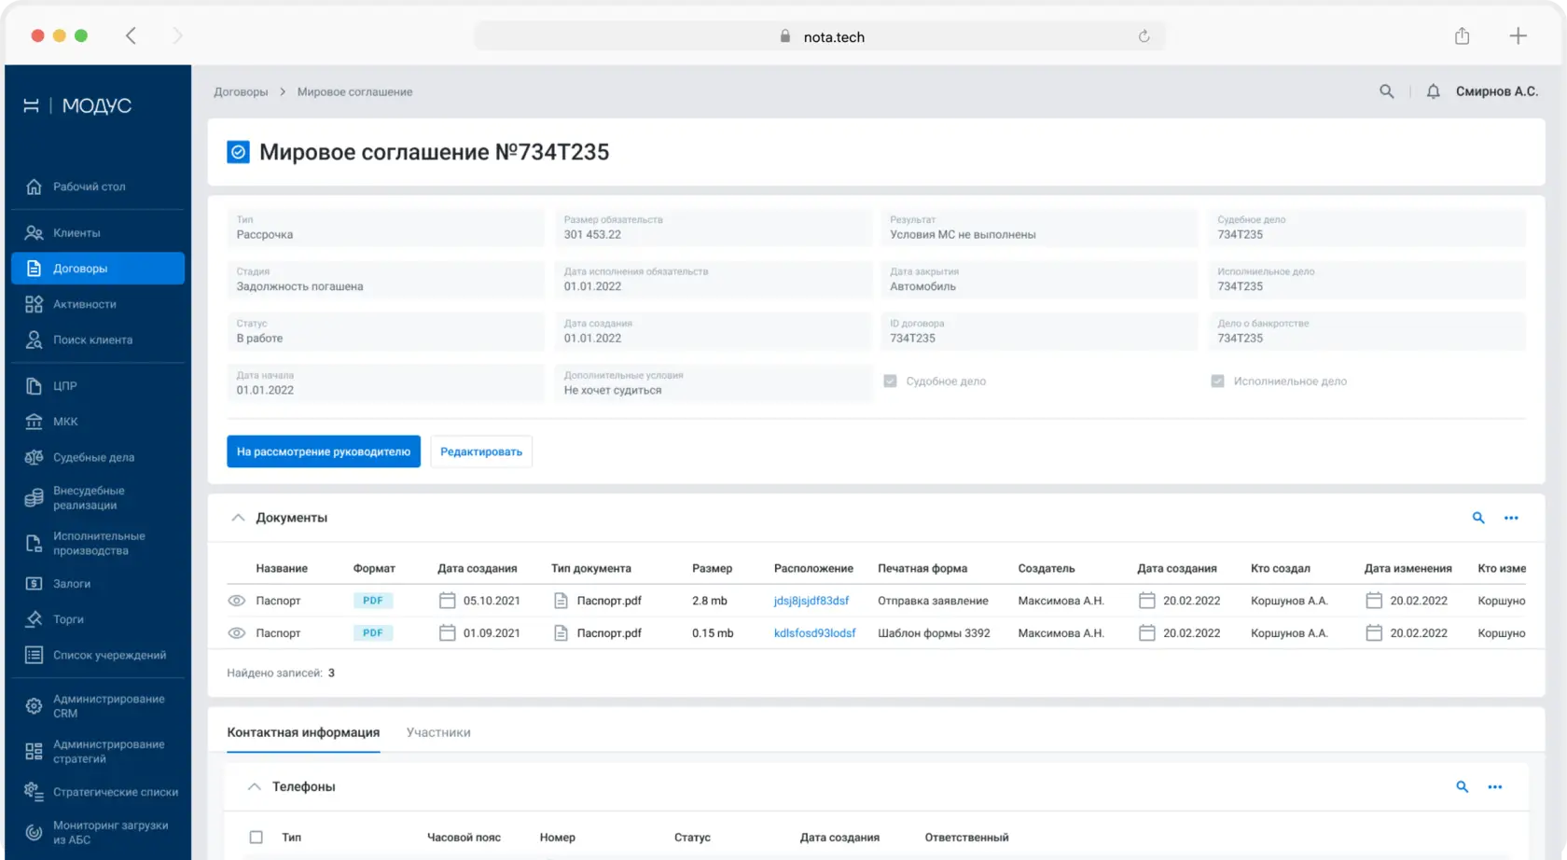
Task: Open the Торги gavel icon
Action: [35, 619]
